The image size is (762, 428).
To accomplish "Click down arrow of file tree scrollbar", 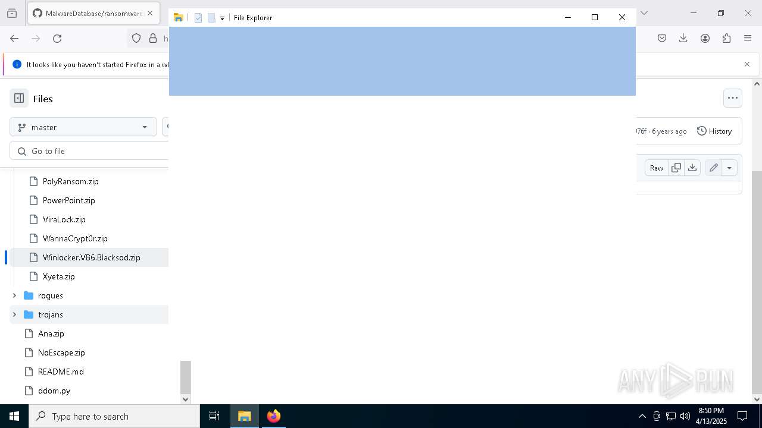I will click(185, 399).
